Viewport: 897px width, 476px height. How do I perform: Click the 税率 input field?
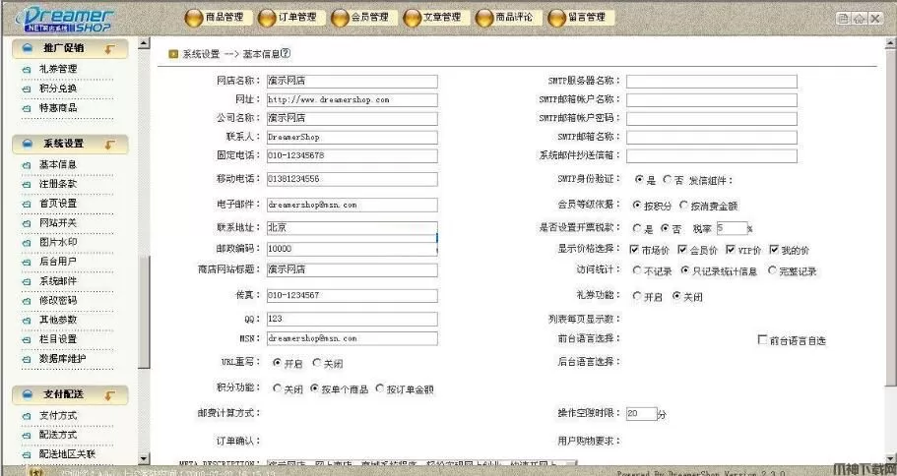(x=733, y=228)
